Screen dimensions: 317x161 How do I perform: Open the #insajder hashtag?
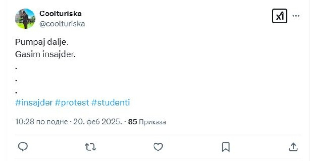pos(34,103)
